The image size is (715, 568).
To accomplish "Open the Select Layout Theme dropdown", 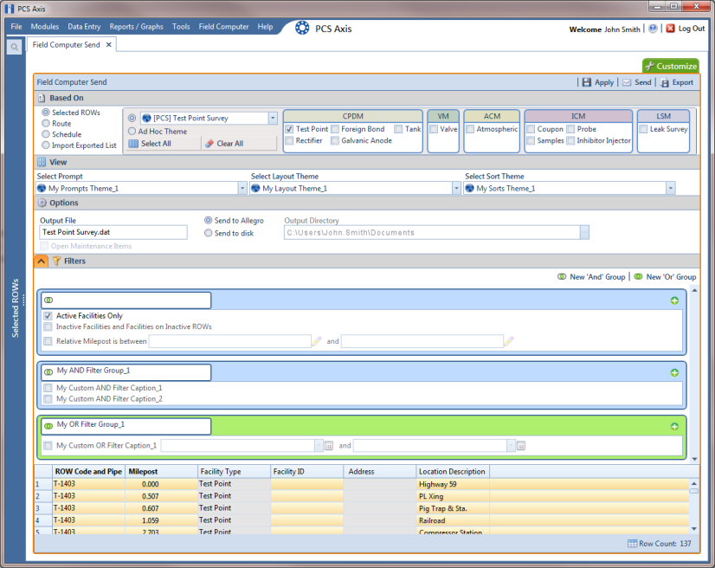I will [x=456, y=189].
